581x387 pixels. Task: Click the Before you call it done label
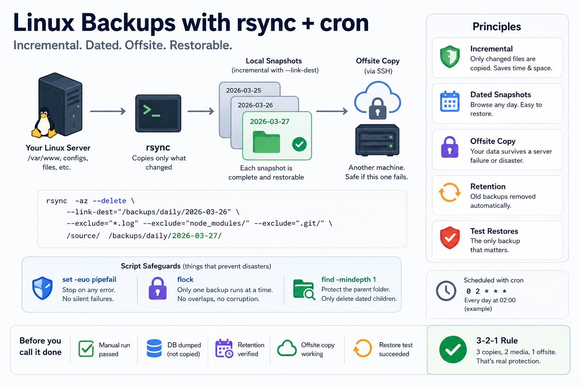[x=40, y=346]
